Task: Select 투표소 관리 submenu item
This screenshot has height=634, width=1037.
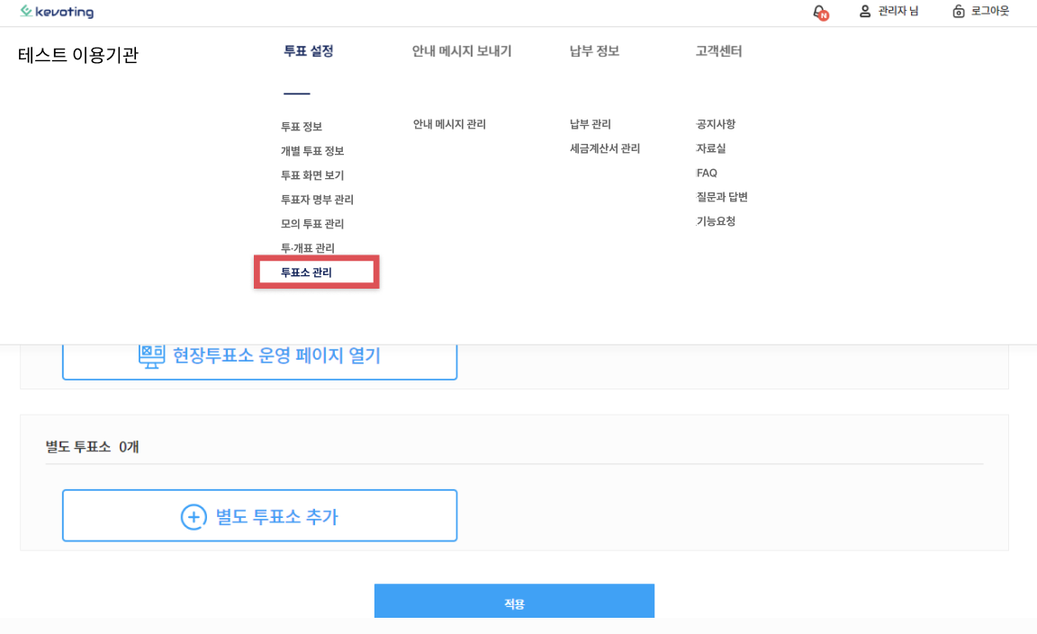Action: pyautogui.click(x=306, y=272)
